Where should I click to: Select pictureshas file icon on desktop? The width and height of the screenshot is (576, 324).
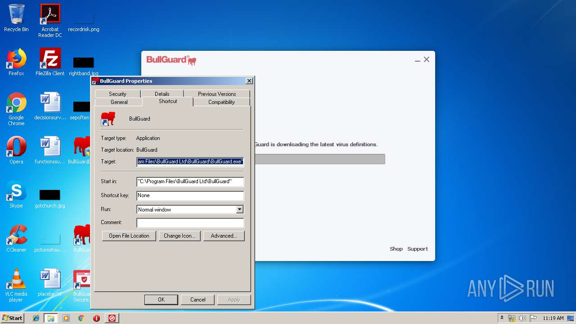coord(50,242)
